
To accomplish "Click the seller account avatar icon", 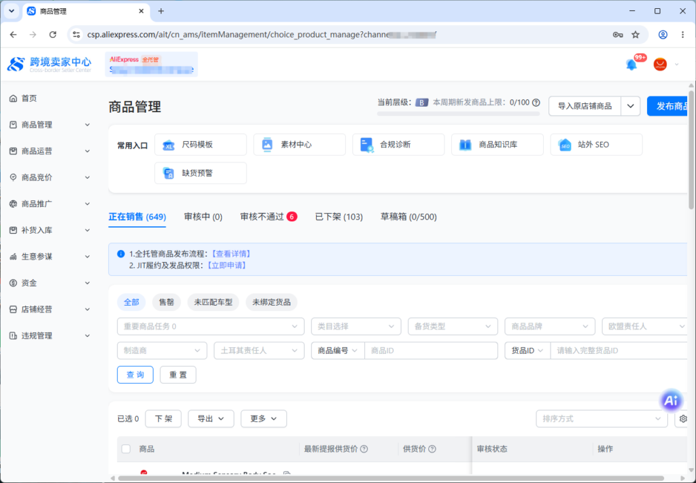I will (x=660, y=65).
